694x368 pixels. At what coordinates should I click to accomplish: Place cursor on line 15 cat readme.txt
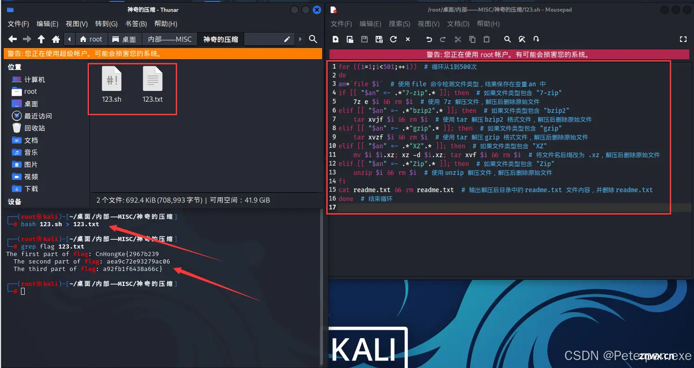tap(495, 190)
